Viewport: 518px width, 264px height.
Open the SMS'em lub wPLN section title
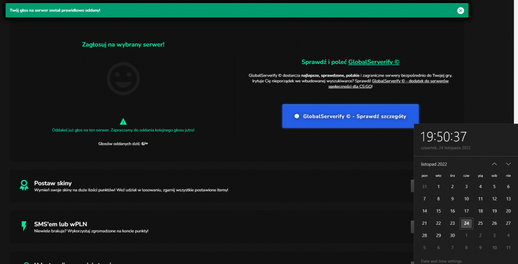[61, 224]
